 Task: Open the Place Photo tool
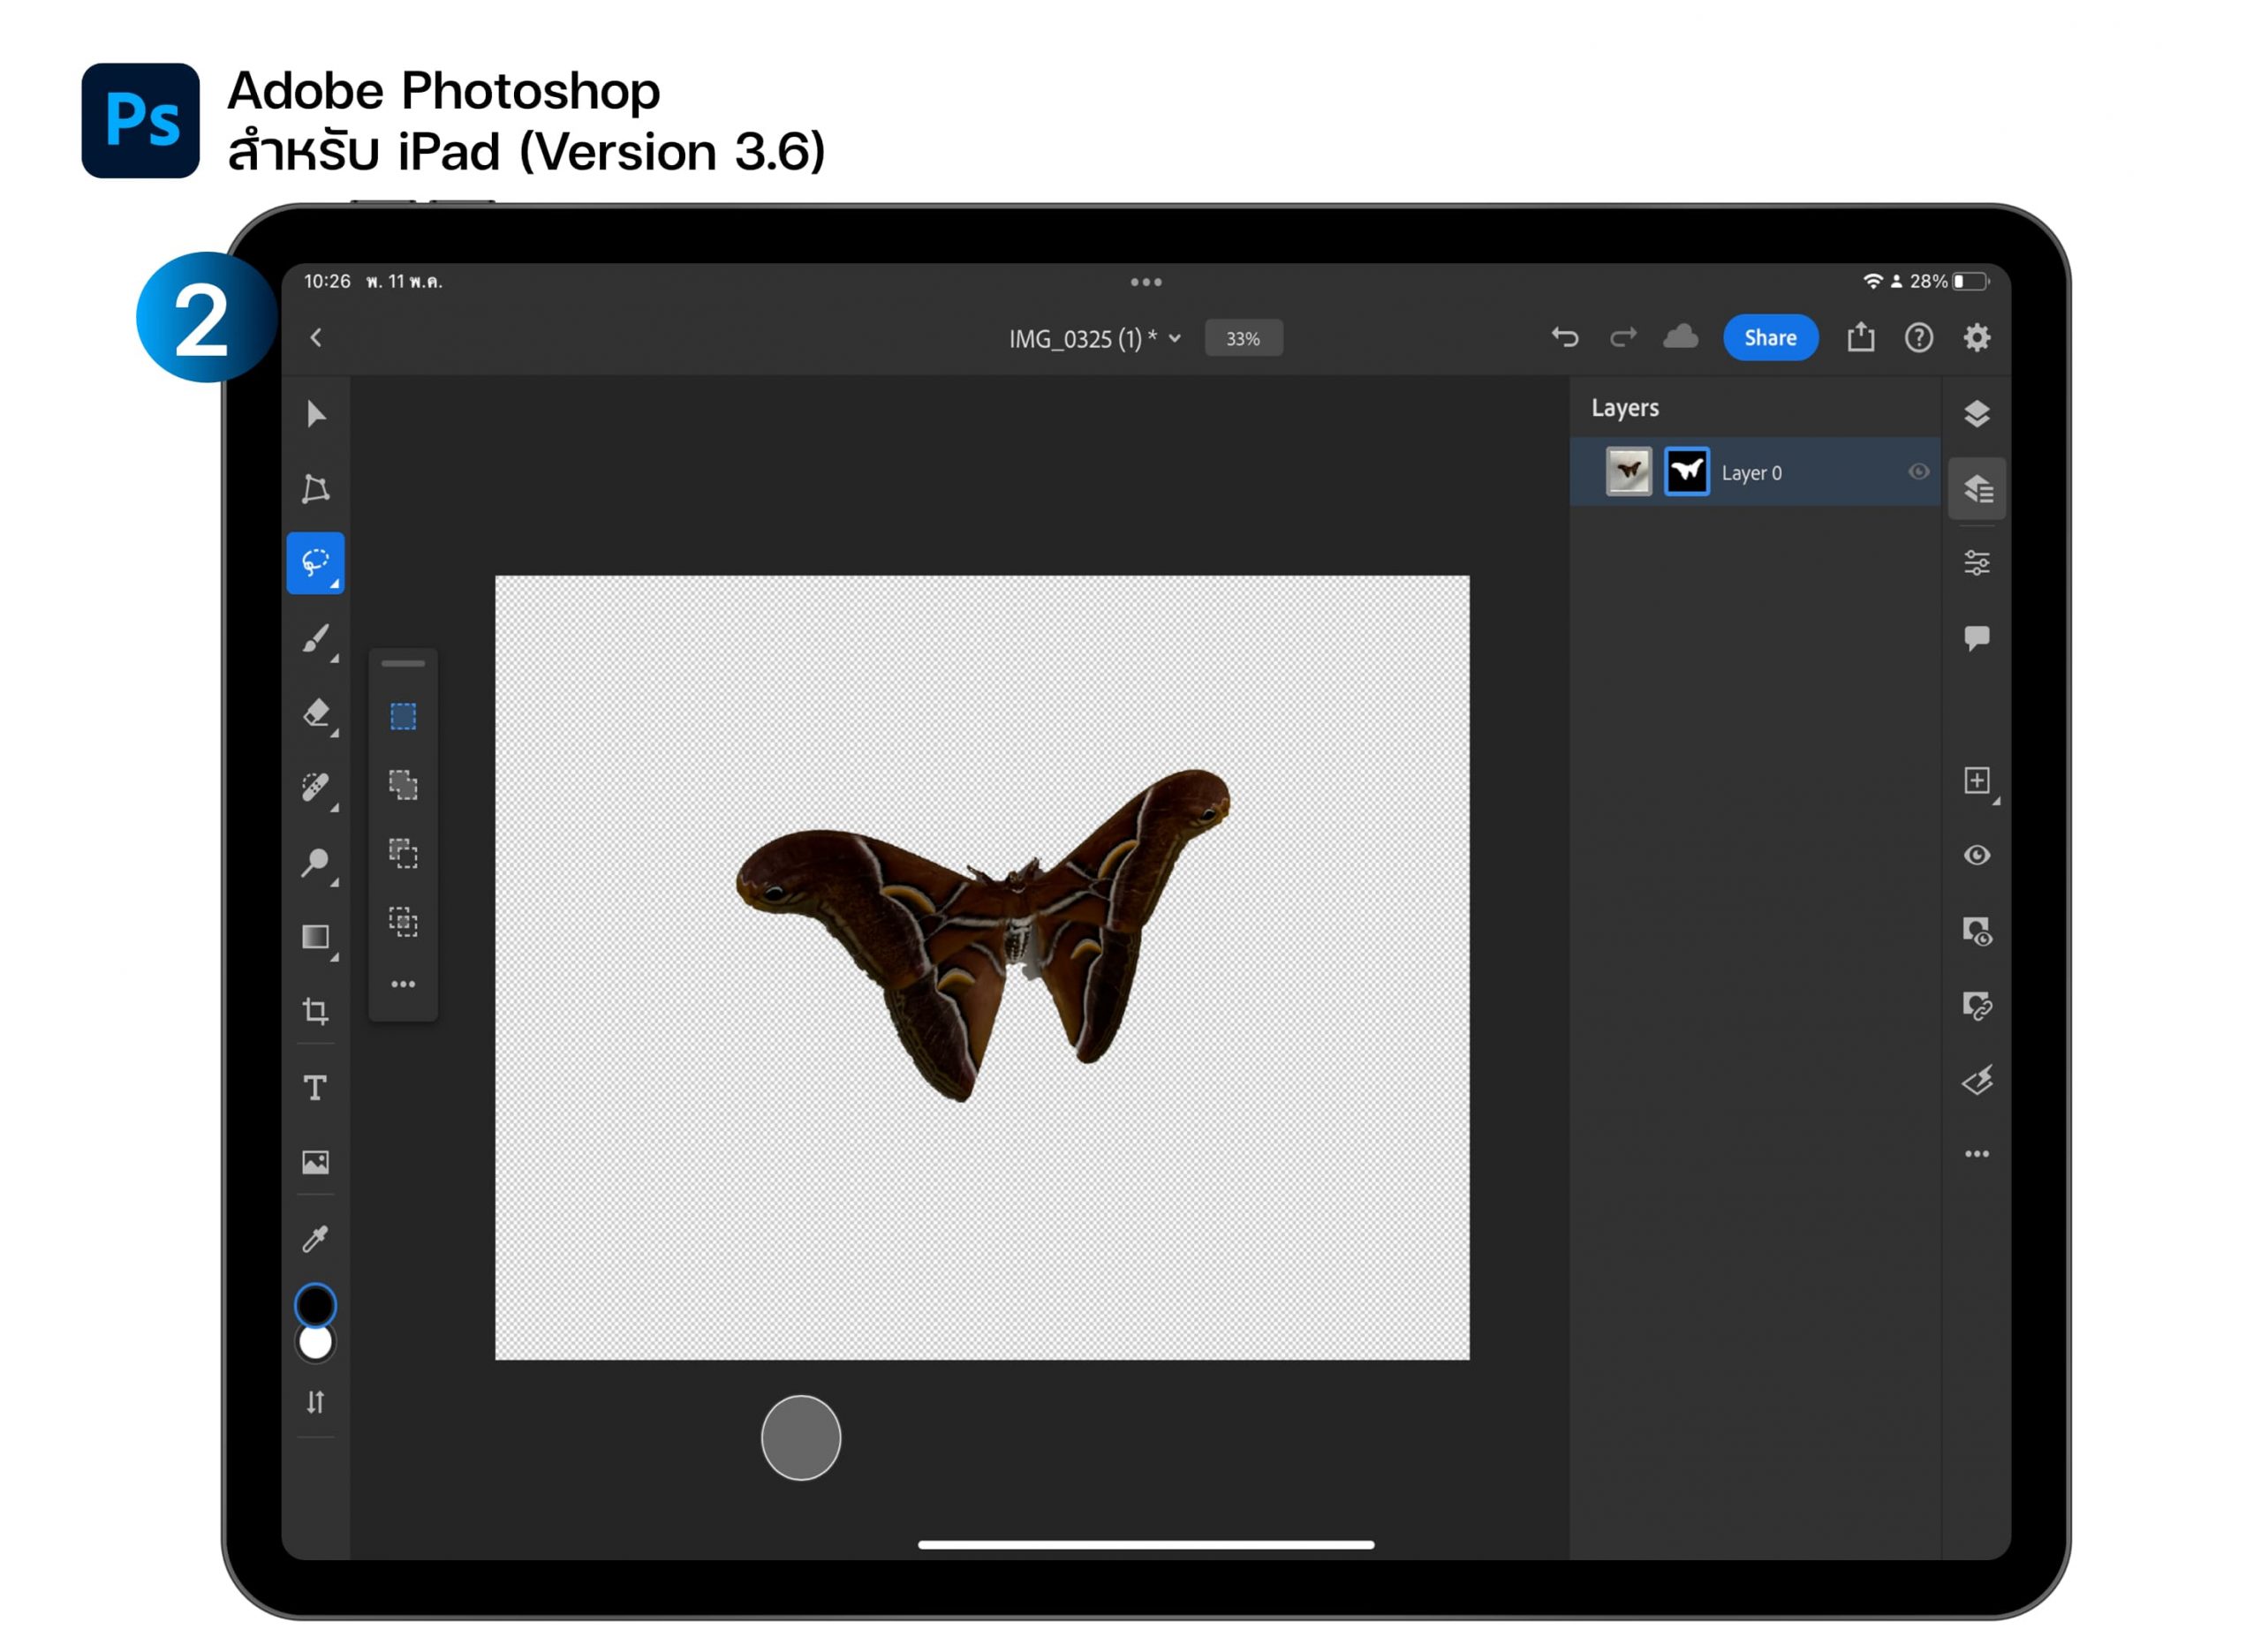click(x=316, y=1163)
